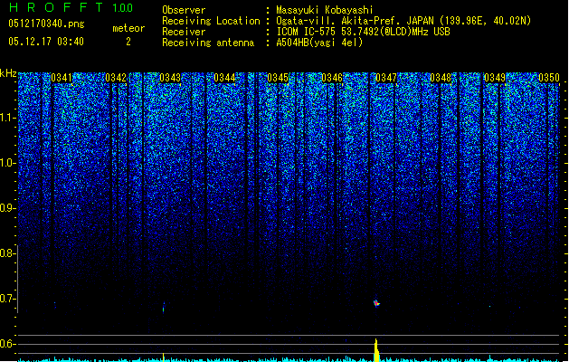This screenshot has height=362, width=569.
Task: Click the faint meteor echo near 0343
Action: point(164,307)
